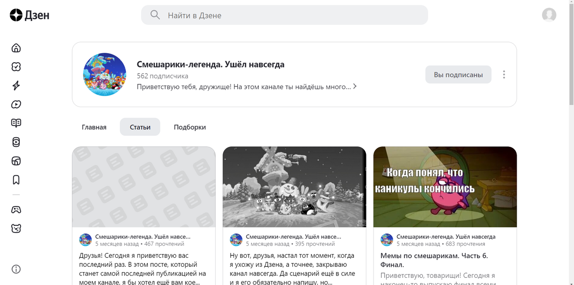Select the open book articles icon
Viewport: 574px width, 285px height.
click(x=16, y=123)
